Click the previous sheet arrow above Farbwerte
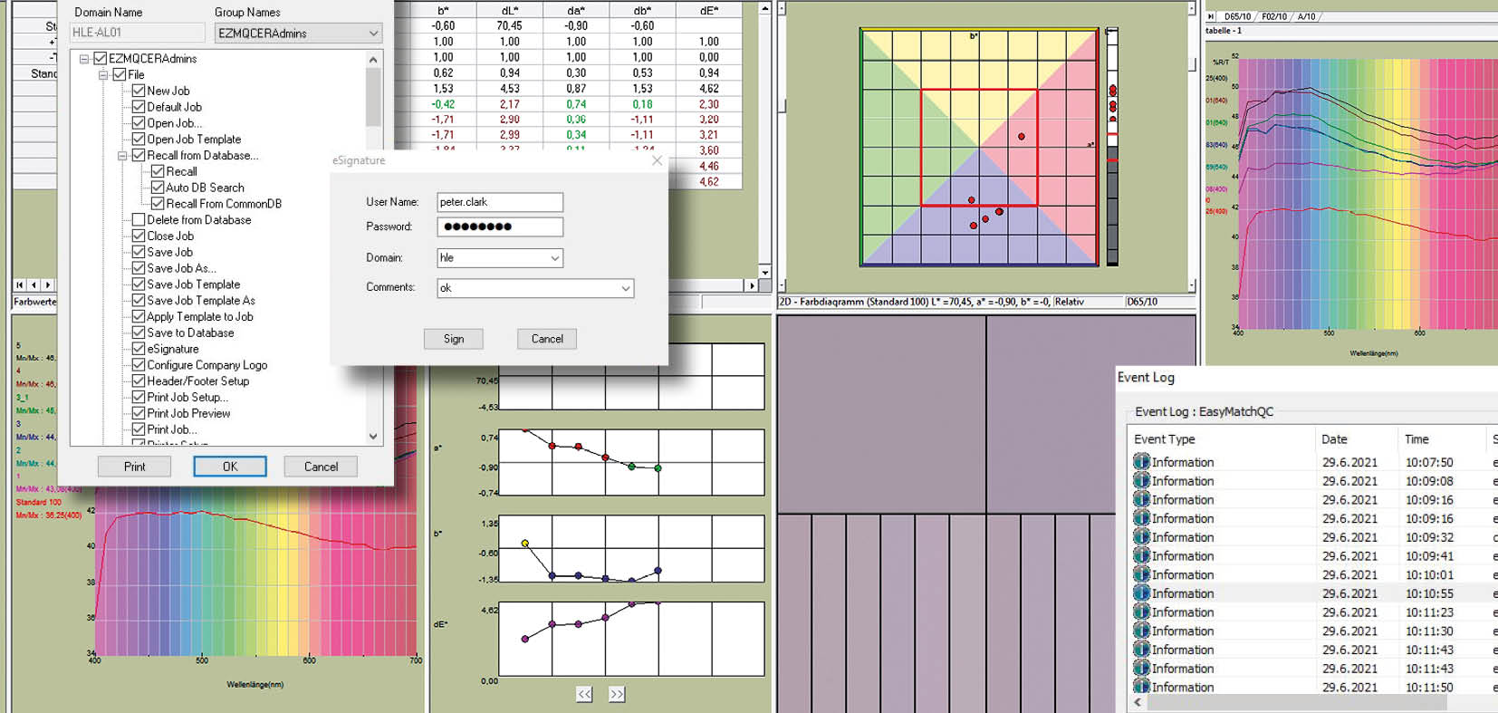The width and height of the screenshot is (1498, 713). (x=34, y=284)
